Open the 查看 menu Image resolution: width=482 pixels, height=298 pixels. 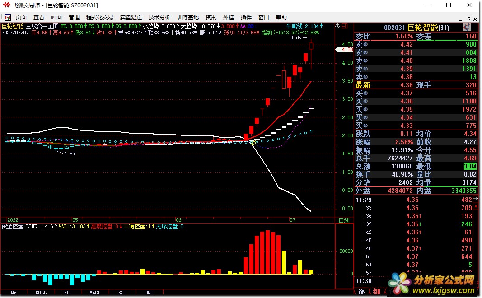(39, 18)
